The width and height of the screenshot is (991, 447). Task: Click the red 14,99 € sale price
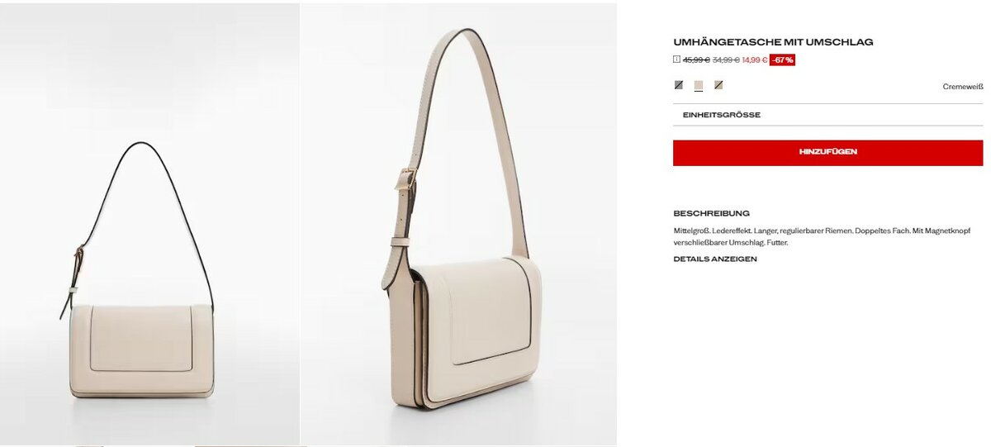click(755, 59)
